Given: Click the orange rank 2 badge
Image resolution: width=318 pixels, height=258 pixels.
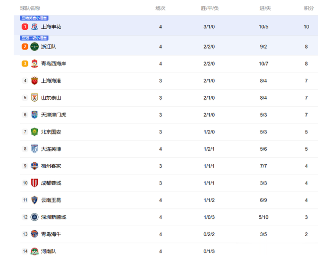Looking at the screenshot, I should pos(25,47).
